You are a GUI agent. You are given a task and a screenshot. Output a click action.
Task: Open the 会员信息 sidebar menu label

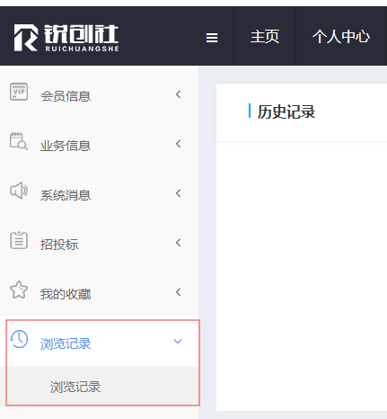tap(66, 96)
